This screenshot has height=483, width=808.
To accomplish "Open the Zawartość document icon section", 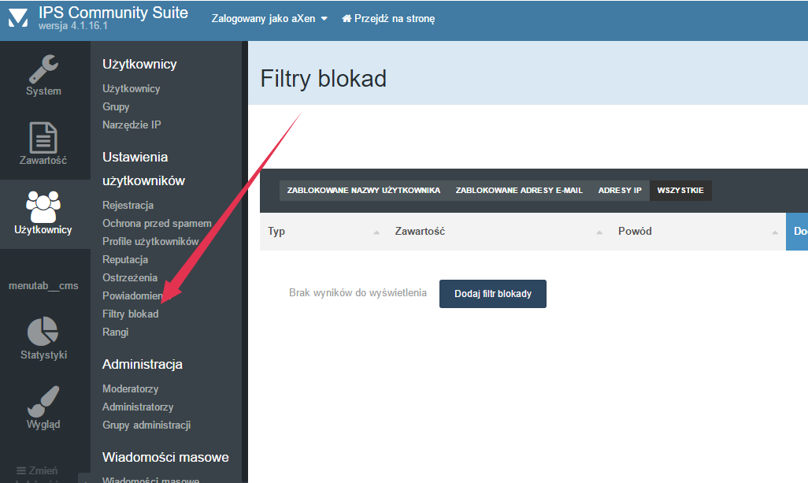I will [43, 137].
